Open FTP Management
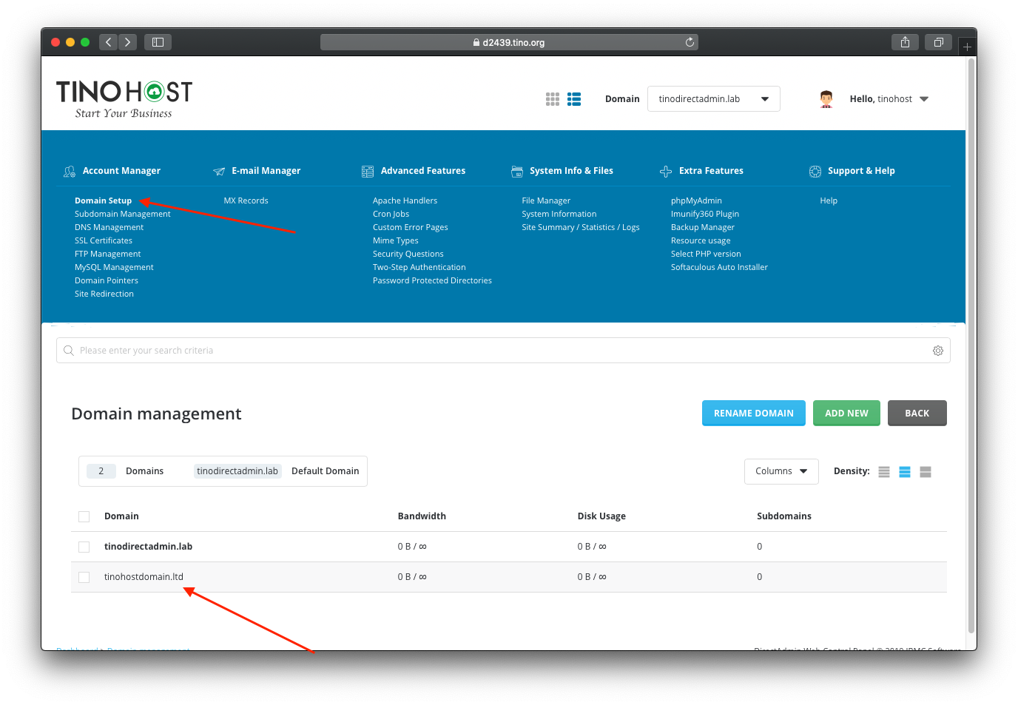The height and width of the screenshot is (705, 1018). pyautogui.click(x=107, y=254)
